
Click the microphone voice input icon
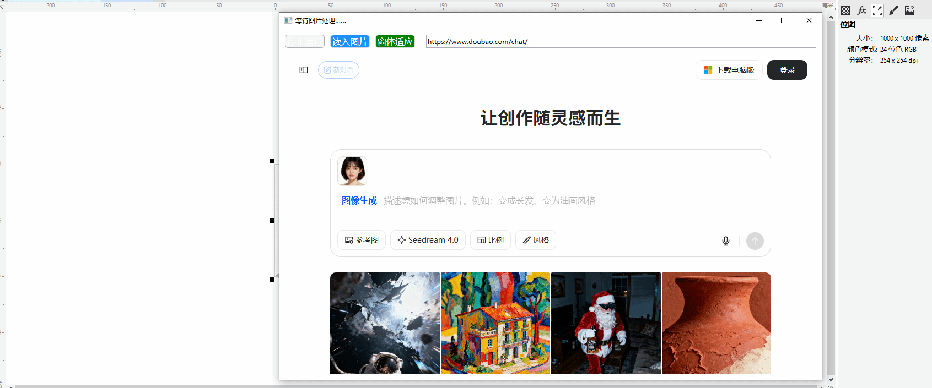pyautogui.click(x=726, y=241)
